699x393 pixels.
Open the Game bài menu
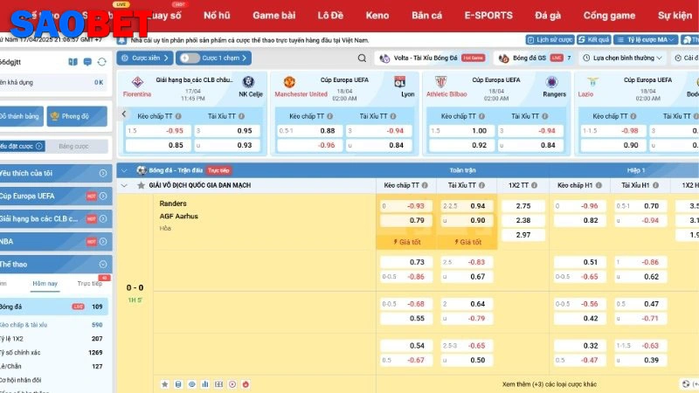[x=274, y=16]
